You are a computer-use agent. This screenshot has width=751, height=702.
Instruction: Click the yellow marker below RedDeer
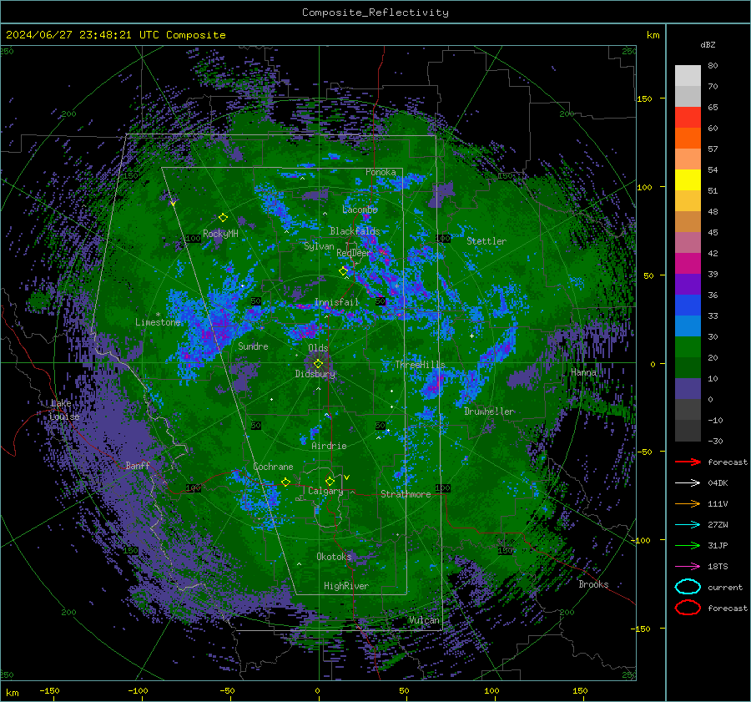coord(344,271)
